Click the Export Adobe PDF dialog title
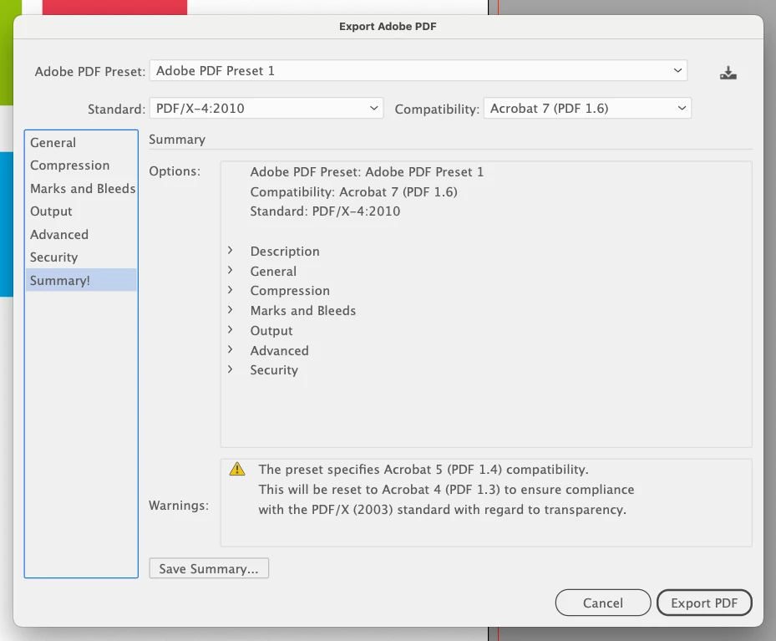This screenshot has height=641, width=776. 388,26
